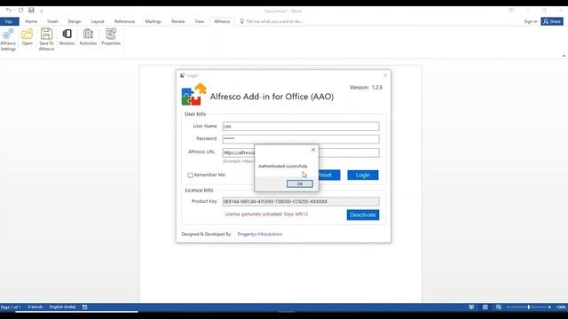Open the Progentys Infosolutions link
Viewport: 568px width, 319px height.
(260, 234)
